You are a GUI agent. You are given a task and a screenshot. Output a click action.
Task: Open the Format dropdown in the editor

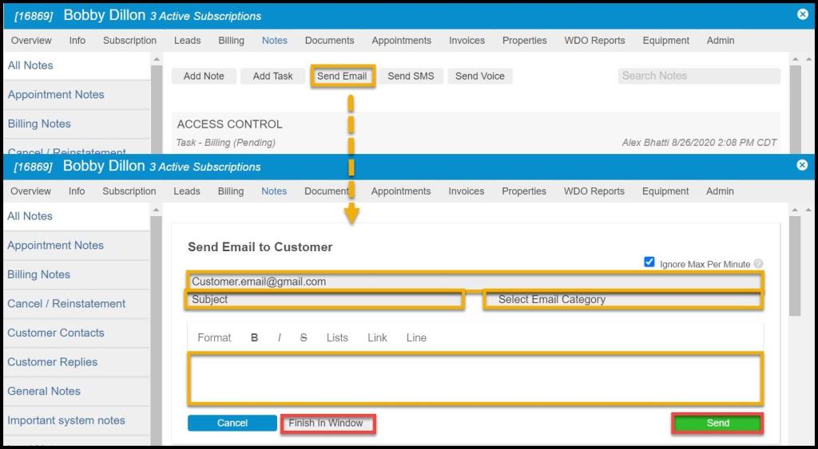coord(214,338)
